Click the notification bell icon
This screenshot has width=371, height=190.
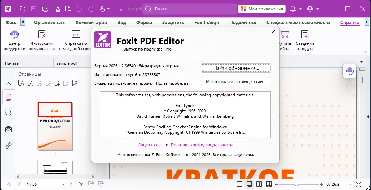[x=293, y=9]
